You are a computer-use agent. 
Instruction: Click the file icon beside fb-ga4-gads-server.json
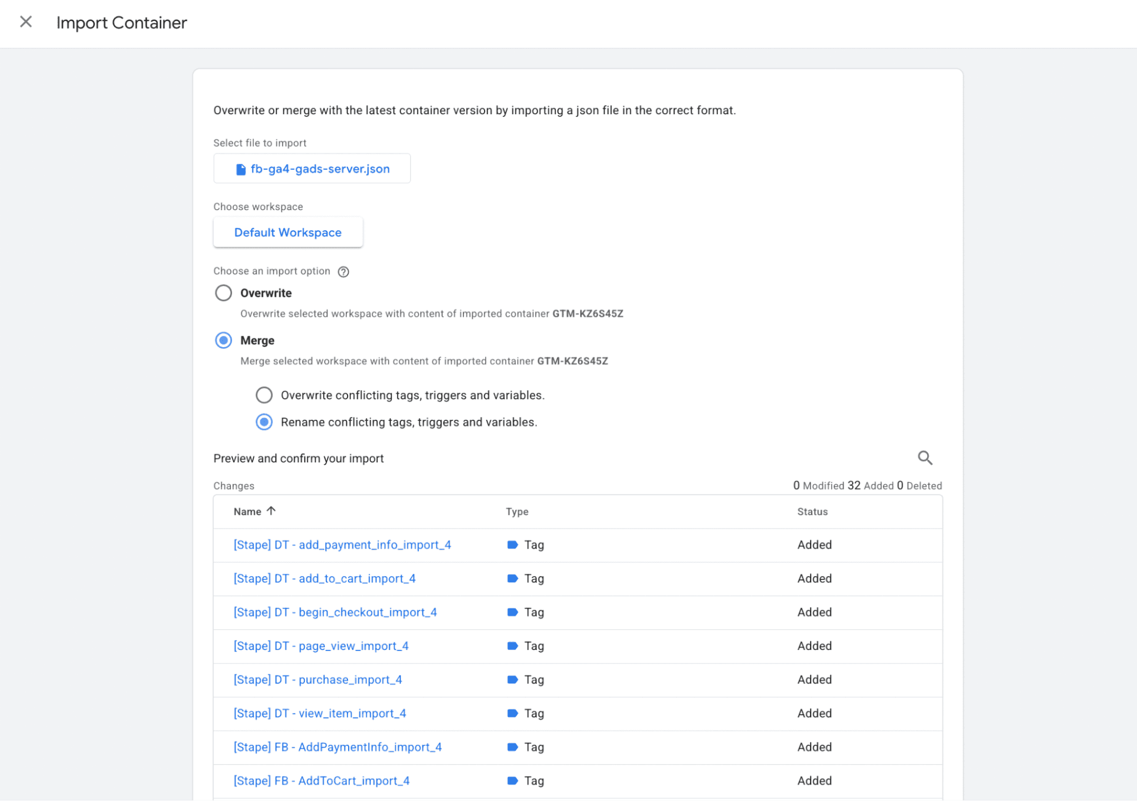coord(241,169)
